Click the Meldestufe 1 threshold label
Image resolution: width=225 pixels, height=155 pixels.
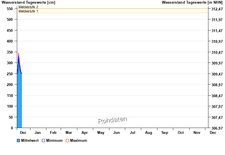(x=28, y=11)
